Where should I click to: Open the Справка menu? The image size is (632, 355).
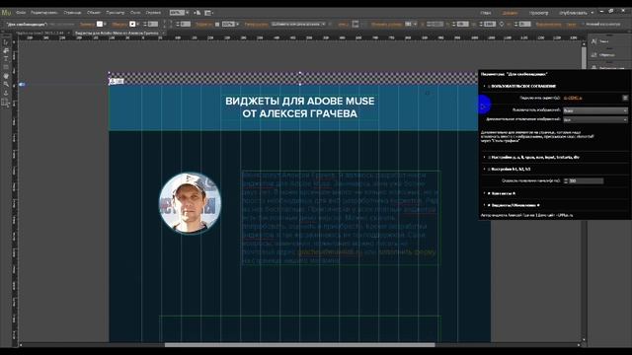(x=153, y=13)
